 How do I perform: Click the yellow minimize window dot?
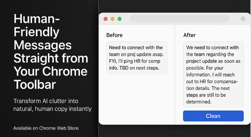click(113, 19)
